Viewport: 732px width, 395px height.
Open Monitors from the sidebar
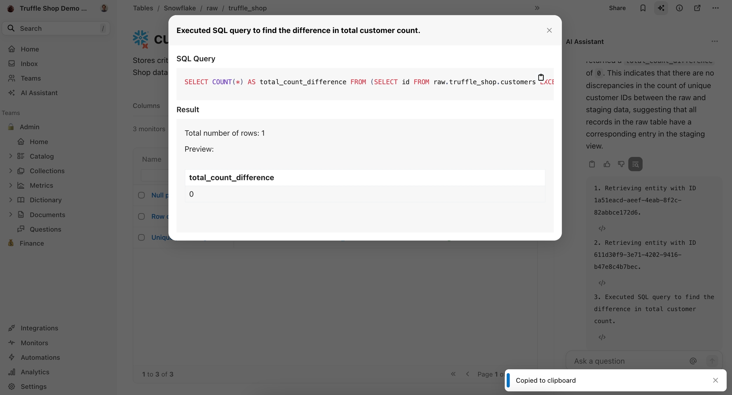[34, 343]
